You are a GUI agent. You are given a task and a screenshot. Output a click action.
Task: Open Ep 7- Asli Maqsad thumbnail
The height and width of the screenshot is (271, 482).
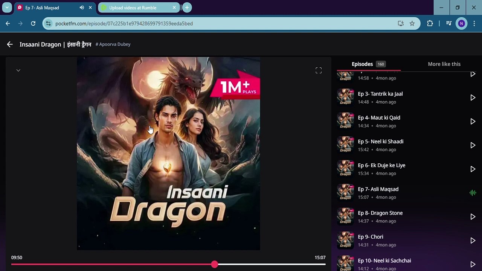[345, 193]
